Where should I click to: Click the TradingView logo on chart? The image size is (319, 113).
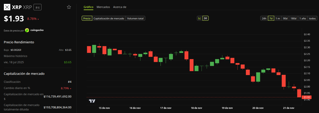[92, 101]
